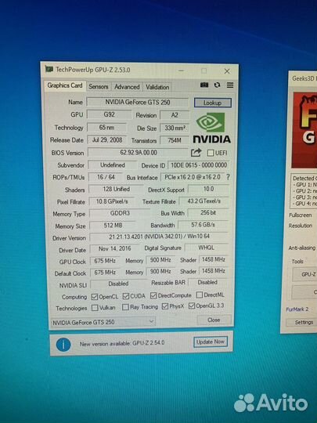Screen dimensions: 317x423
Task: Click the Die Size value 330 mm²
Action: coord(175,128)
